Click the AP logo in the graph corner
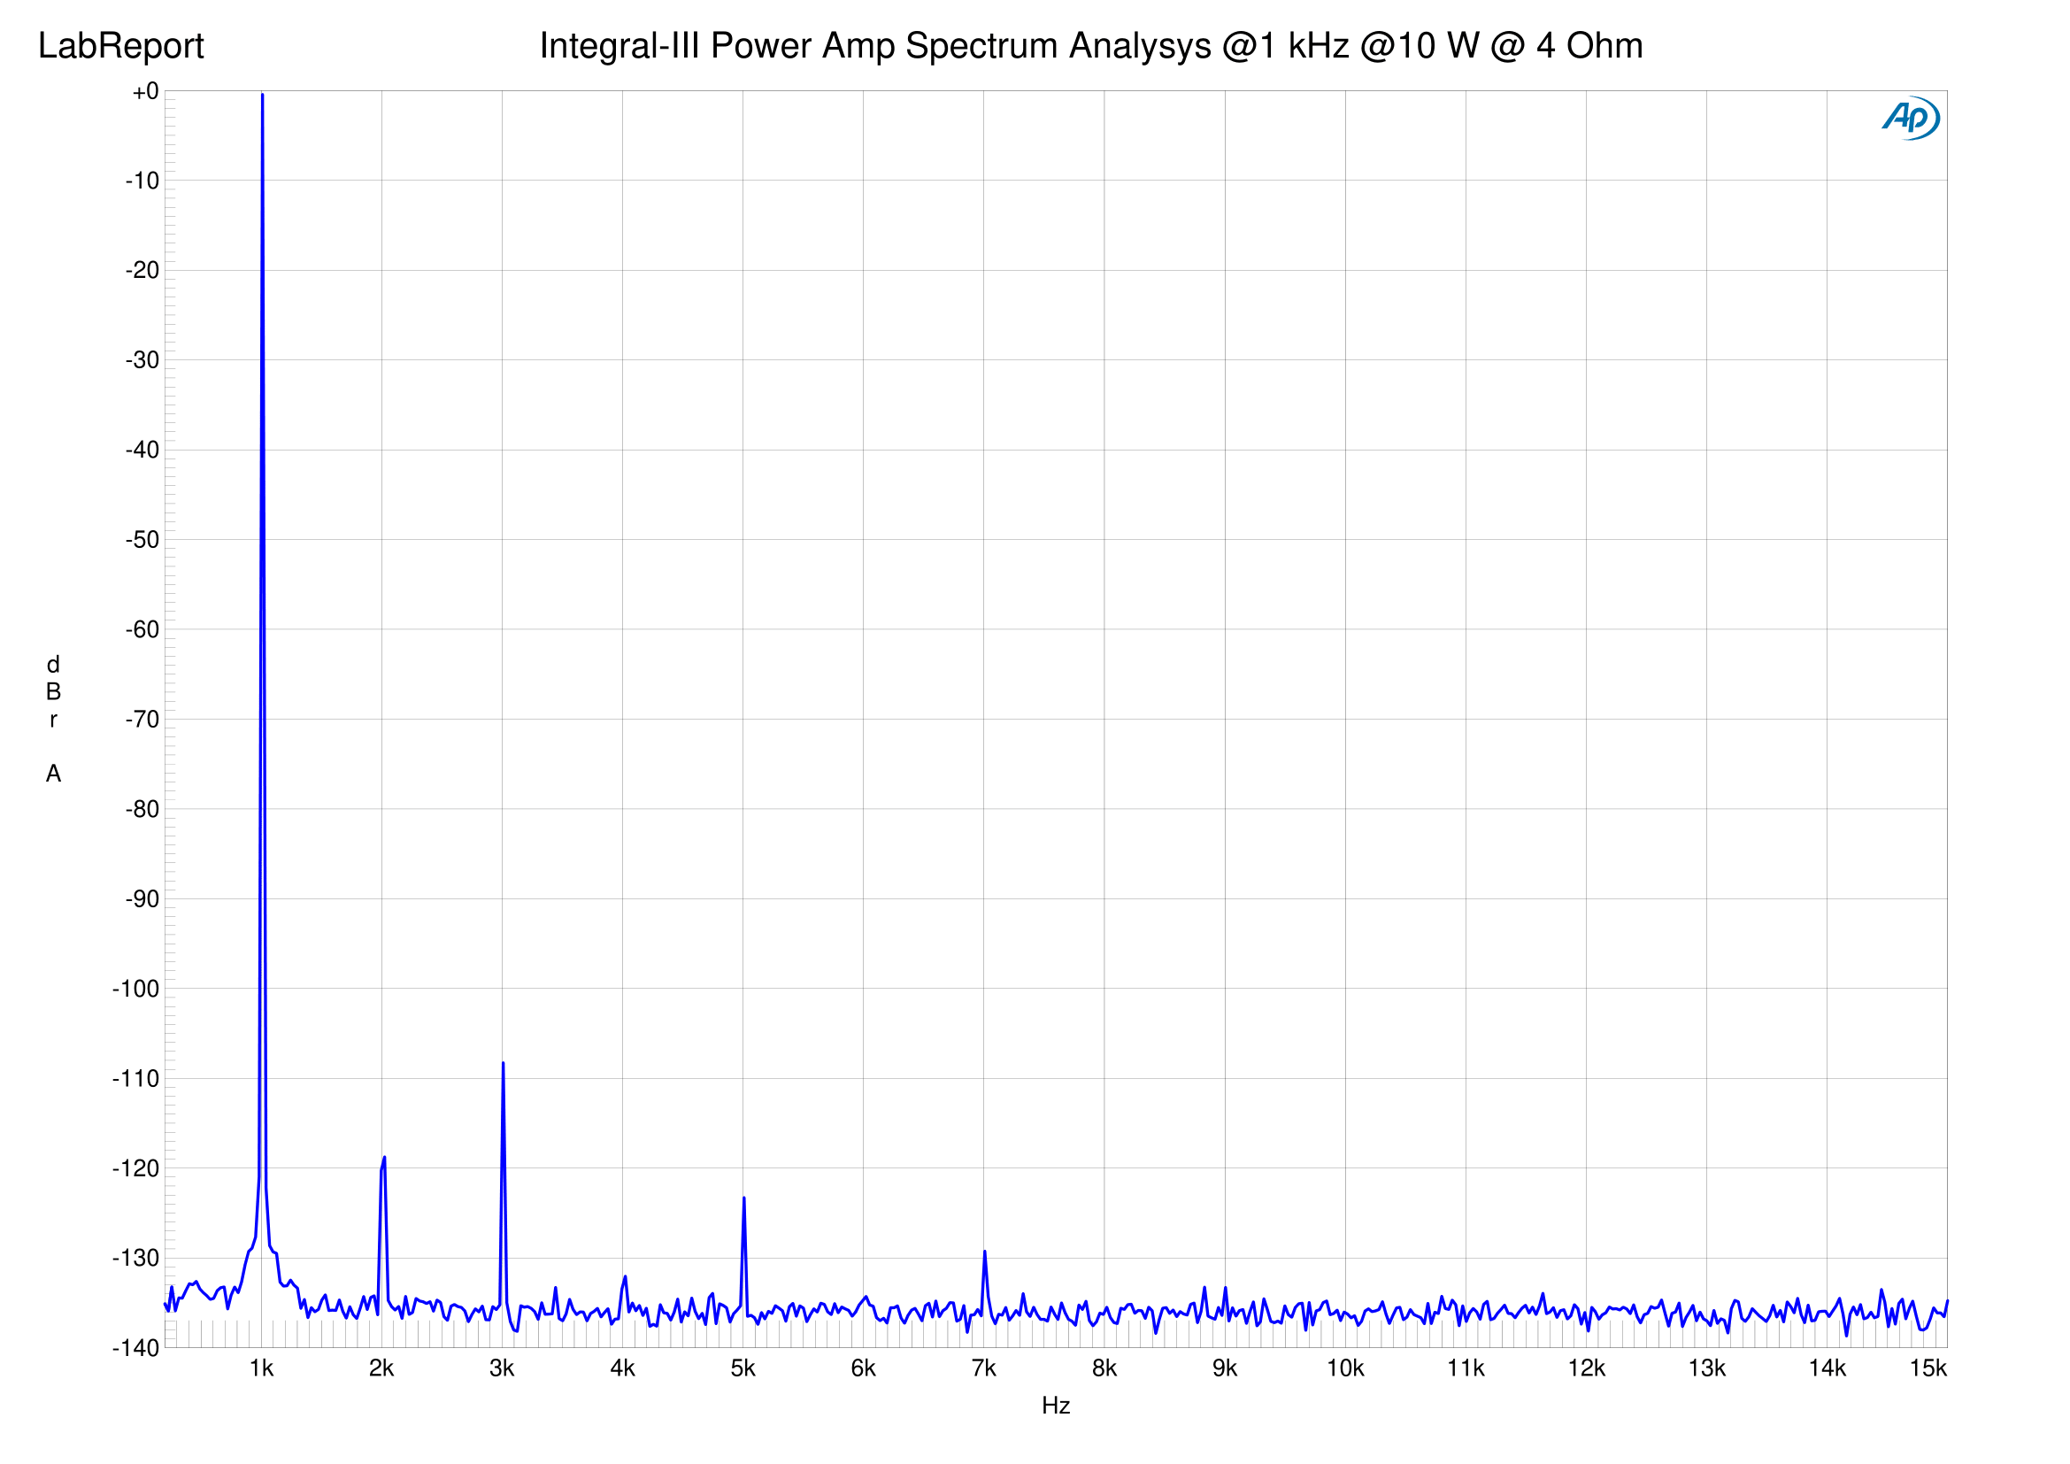Image resolution: width=2070 pixels, height=1464 pixels. (1911, 118)
